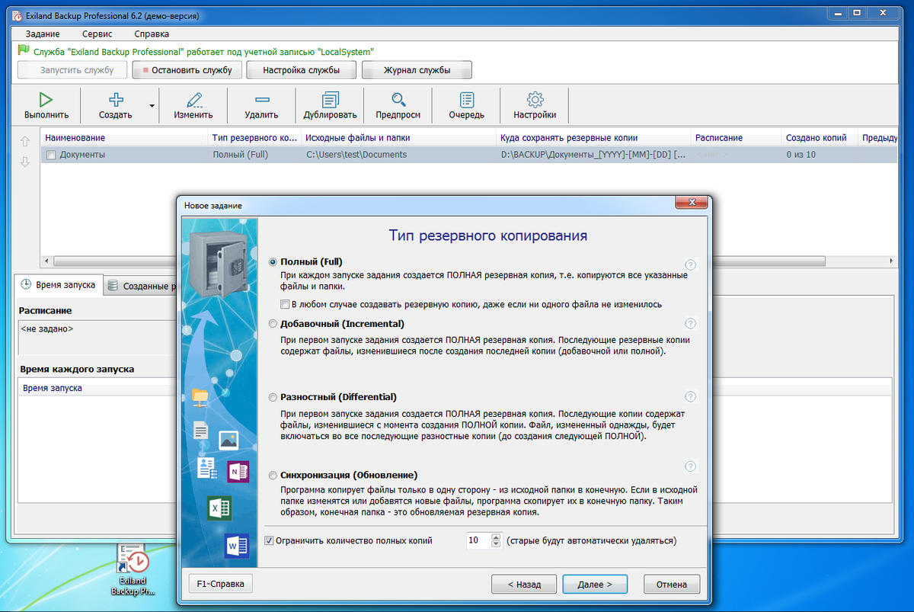Viewport: 914px width, 612px height.
Task: Open the Справка menu
Action: coord(152,34)
